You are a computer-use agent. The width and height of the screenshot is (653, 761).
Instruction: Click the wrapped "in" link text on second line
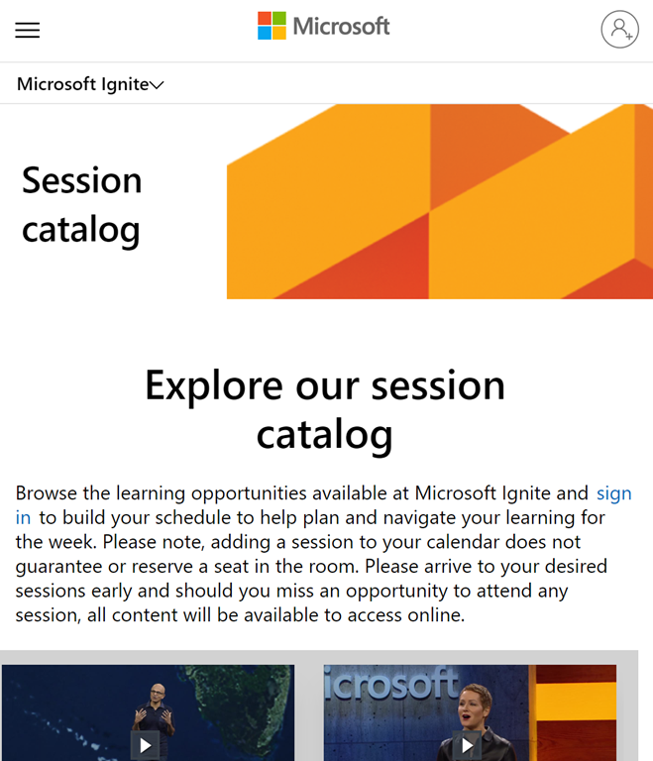(23, 517)
